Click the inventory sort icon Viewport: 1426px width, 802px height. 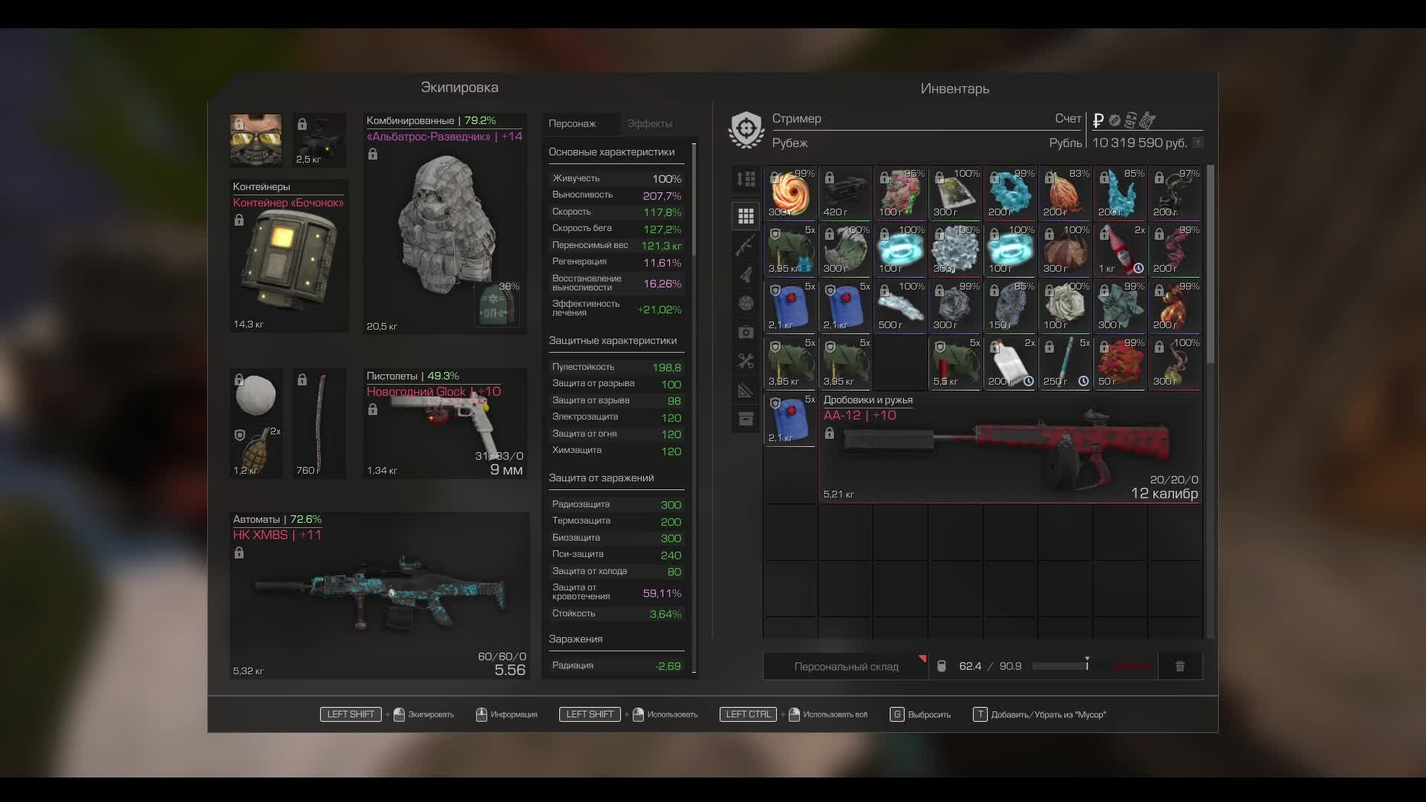pos(746,179)
